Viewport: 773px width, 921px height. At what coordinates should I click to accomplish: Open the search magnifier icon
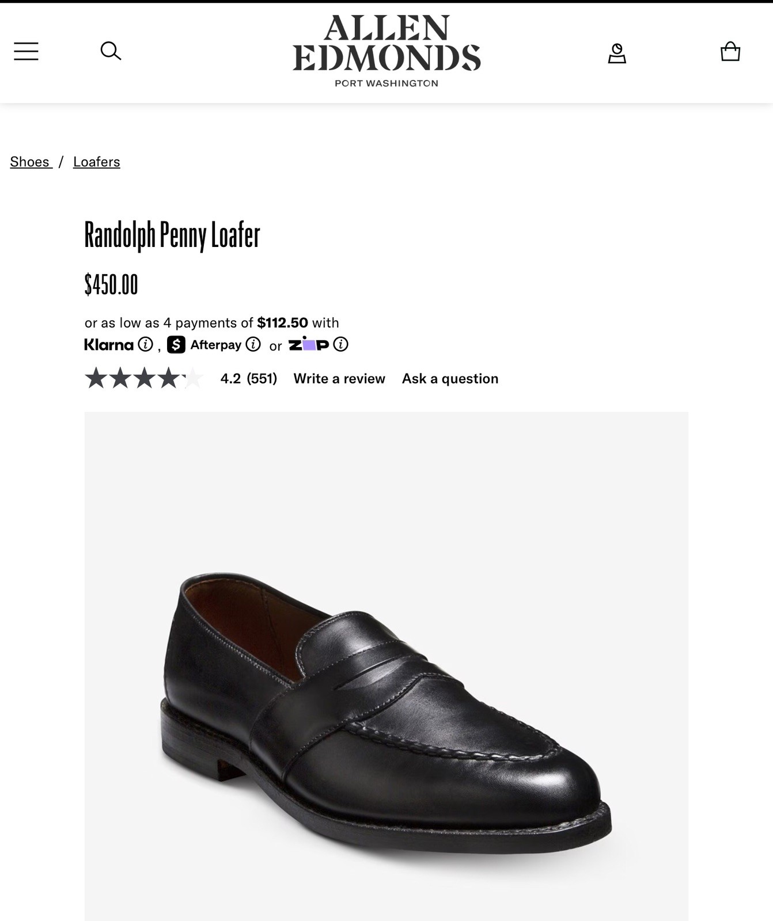coord(111,51)
